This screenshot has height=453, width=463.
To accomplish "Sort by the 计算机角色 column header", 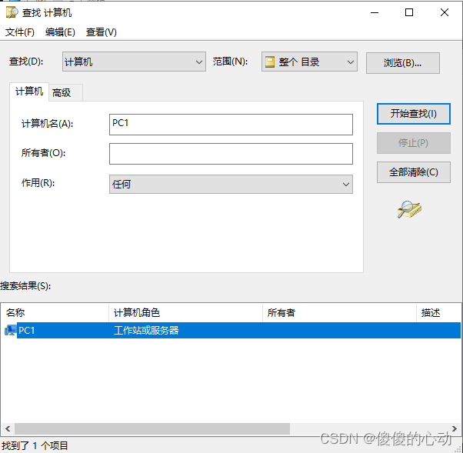I will click(185, 313).
